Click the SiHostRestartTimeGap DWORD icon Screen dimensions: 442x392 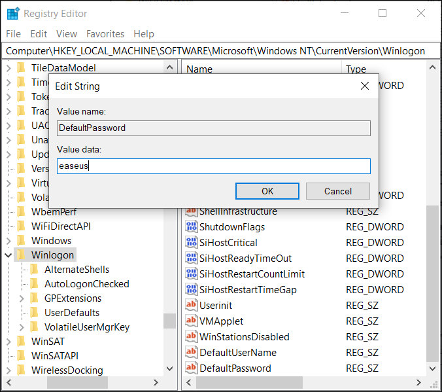[x=191, y=289]
